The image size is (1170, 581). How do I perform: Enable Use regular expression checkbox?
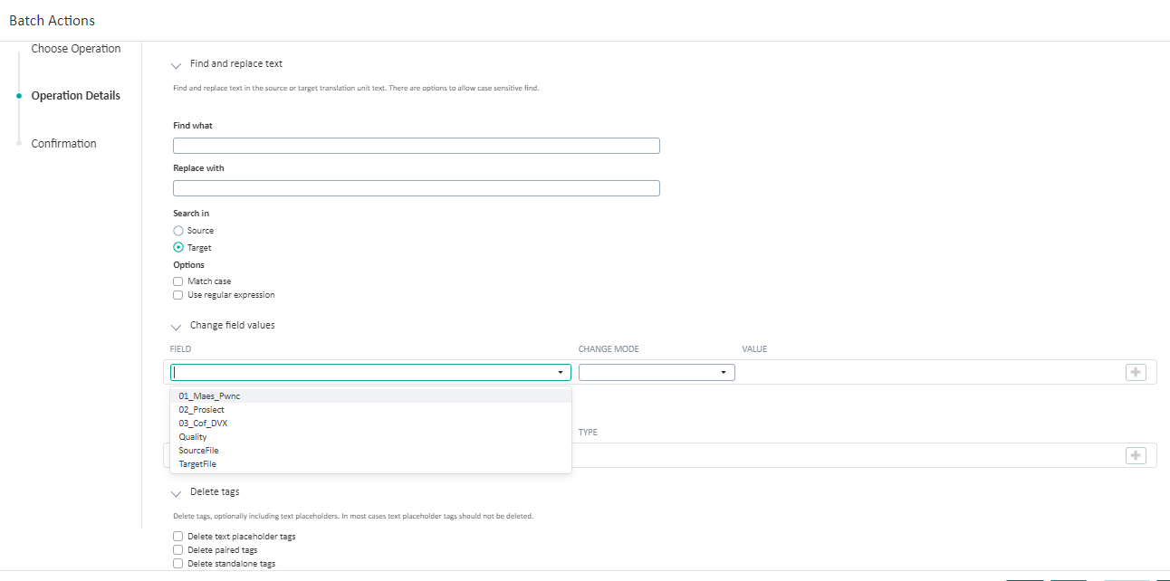coord(177,295)
